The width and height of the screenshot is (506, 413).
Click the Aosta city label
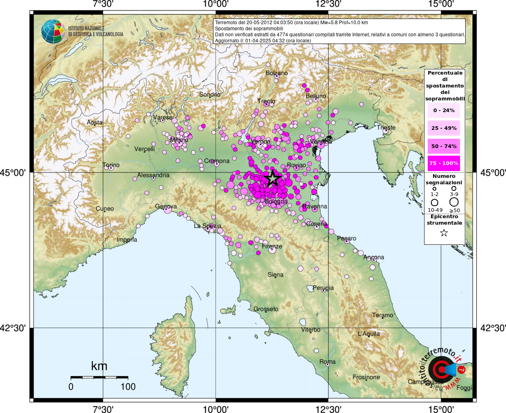(x=95, y=122)
